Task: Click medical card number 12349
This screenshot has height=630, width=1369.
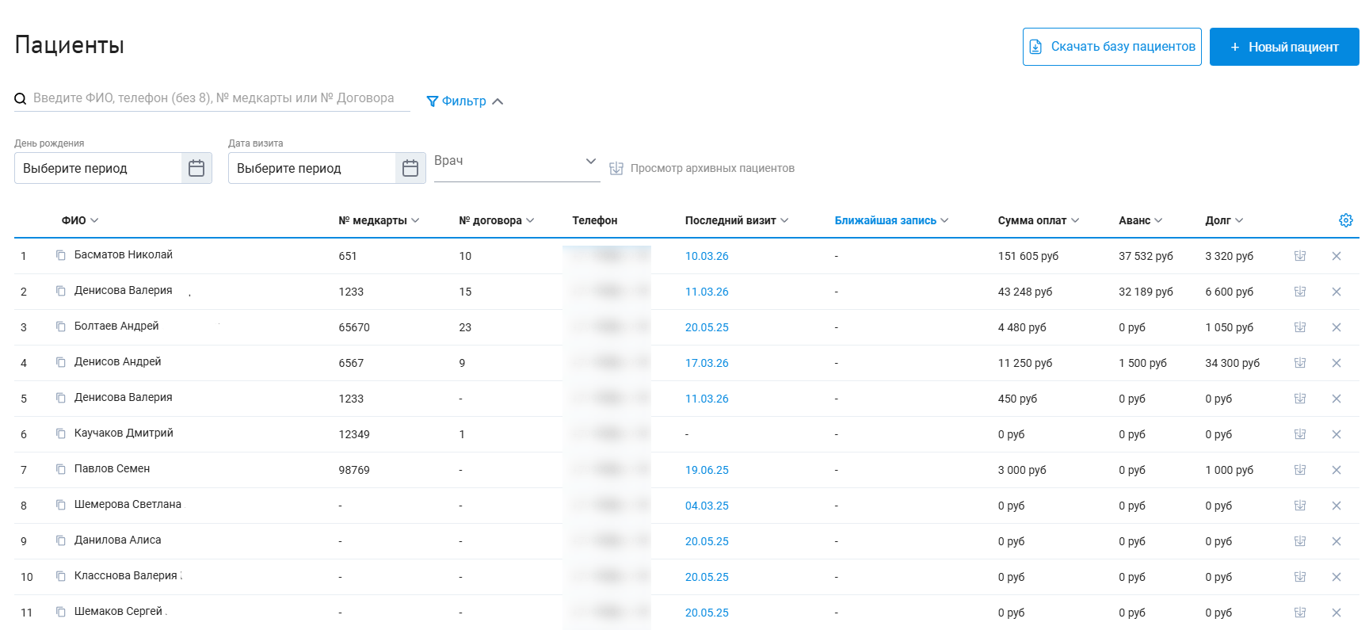Action: (x=354, y=434)
